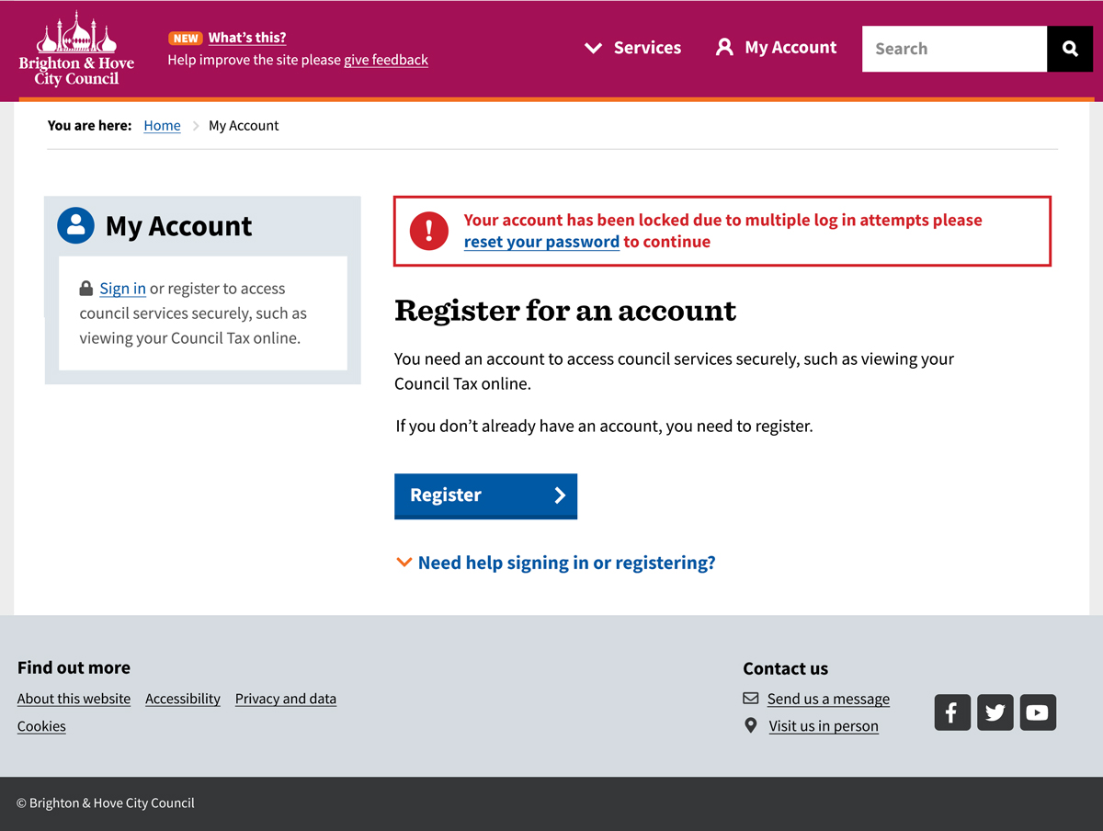Viewport: 1103px width, 831px height.
Task: Focus the Search input field
Action: [953, 49]
